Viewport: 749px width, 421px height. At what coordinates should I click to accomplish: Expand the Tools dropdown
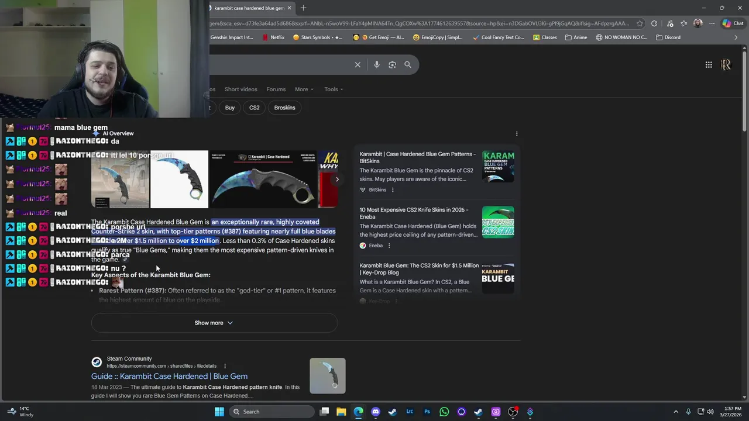[334, 89]
